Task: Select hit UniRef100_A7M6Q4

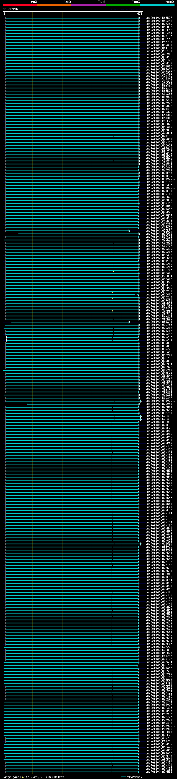Action: [159, 662]
